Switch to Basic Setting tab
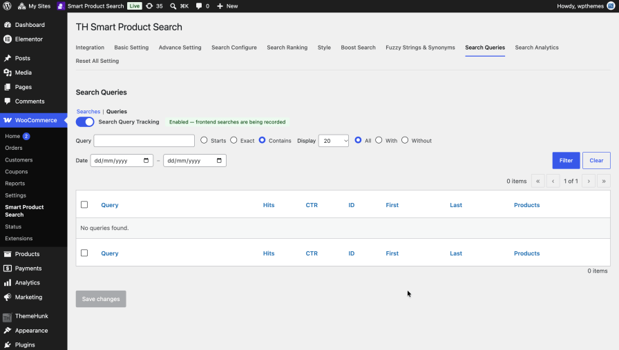Viewport: 619px width, 350px height. (x=131, y=48)
